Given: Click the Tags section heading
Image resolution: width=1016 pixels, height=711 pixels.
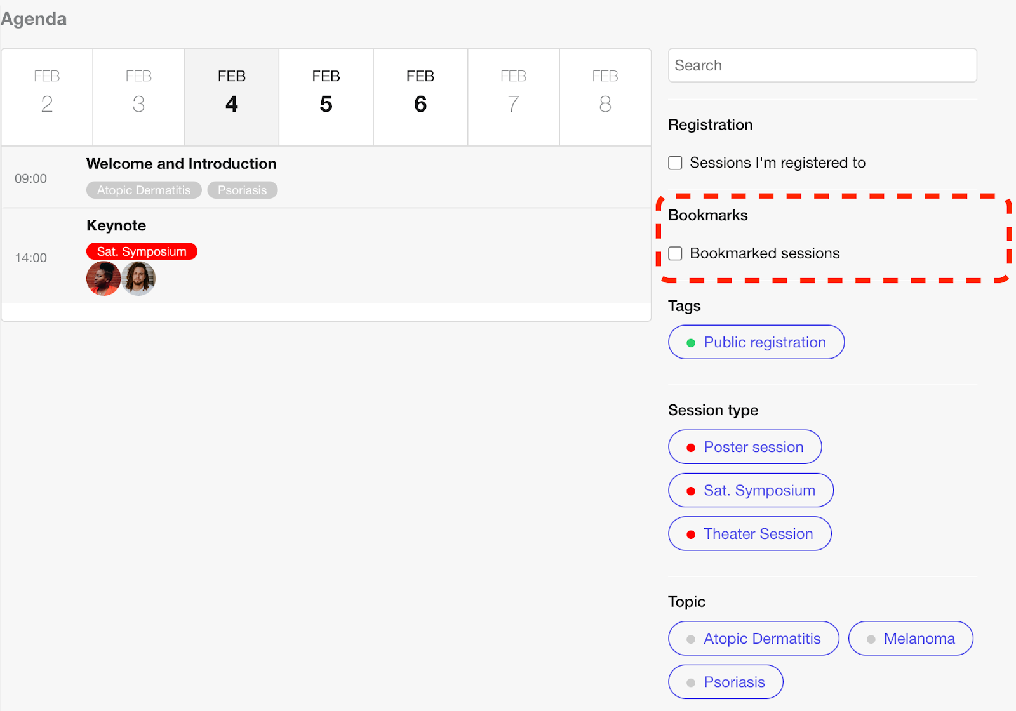Looking at the screenshot, I should [685, 306].
